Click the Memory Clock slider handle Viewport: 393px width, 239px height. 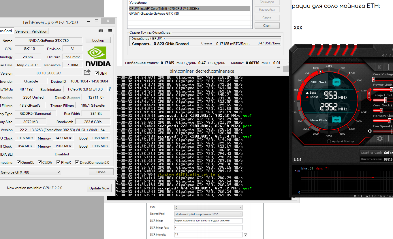[x=389, y=121]
